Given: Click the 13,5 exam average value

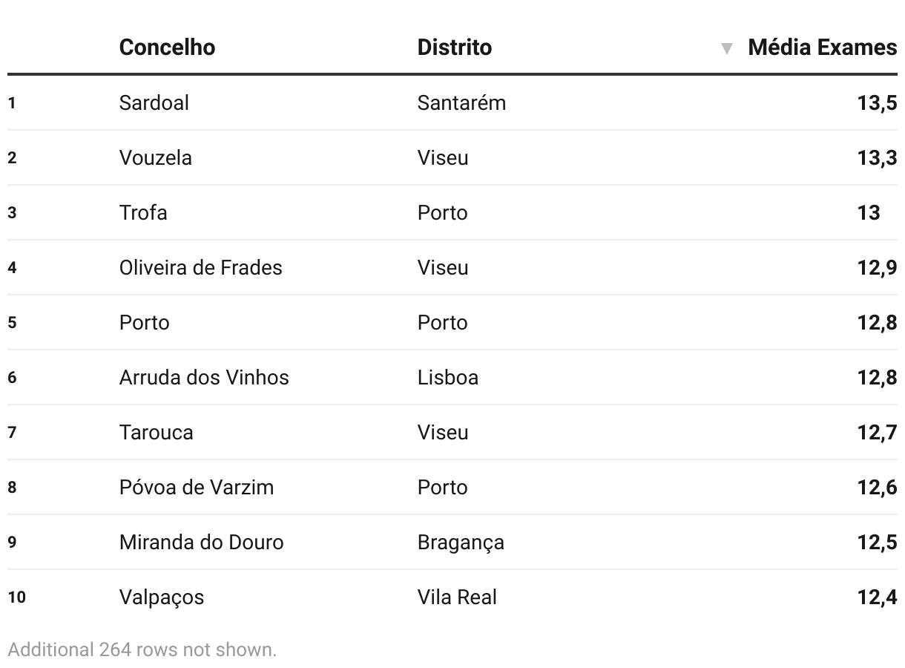Looking at the screenshot, I should pos(877,102).
